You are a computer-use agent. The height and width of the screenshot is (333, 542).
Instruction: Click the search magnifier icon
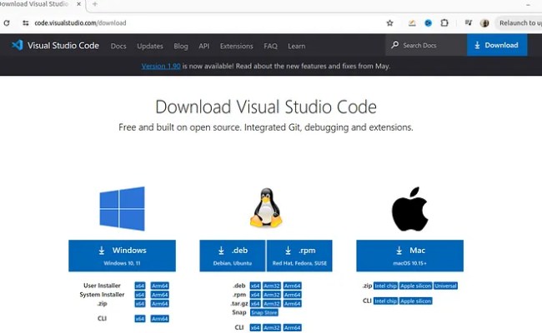tap(394, 45)
